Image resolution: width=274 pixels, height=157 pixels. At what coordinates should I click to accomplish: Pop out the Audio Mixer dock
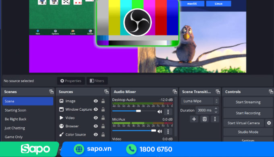175,92
